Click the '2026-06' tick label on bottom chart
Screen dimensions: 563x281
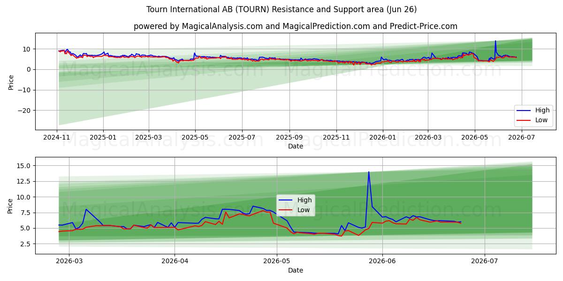(382, 261)
